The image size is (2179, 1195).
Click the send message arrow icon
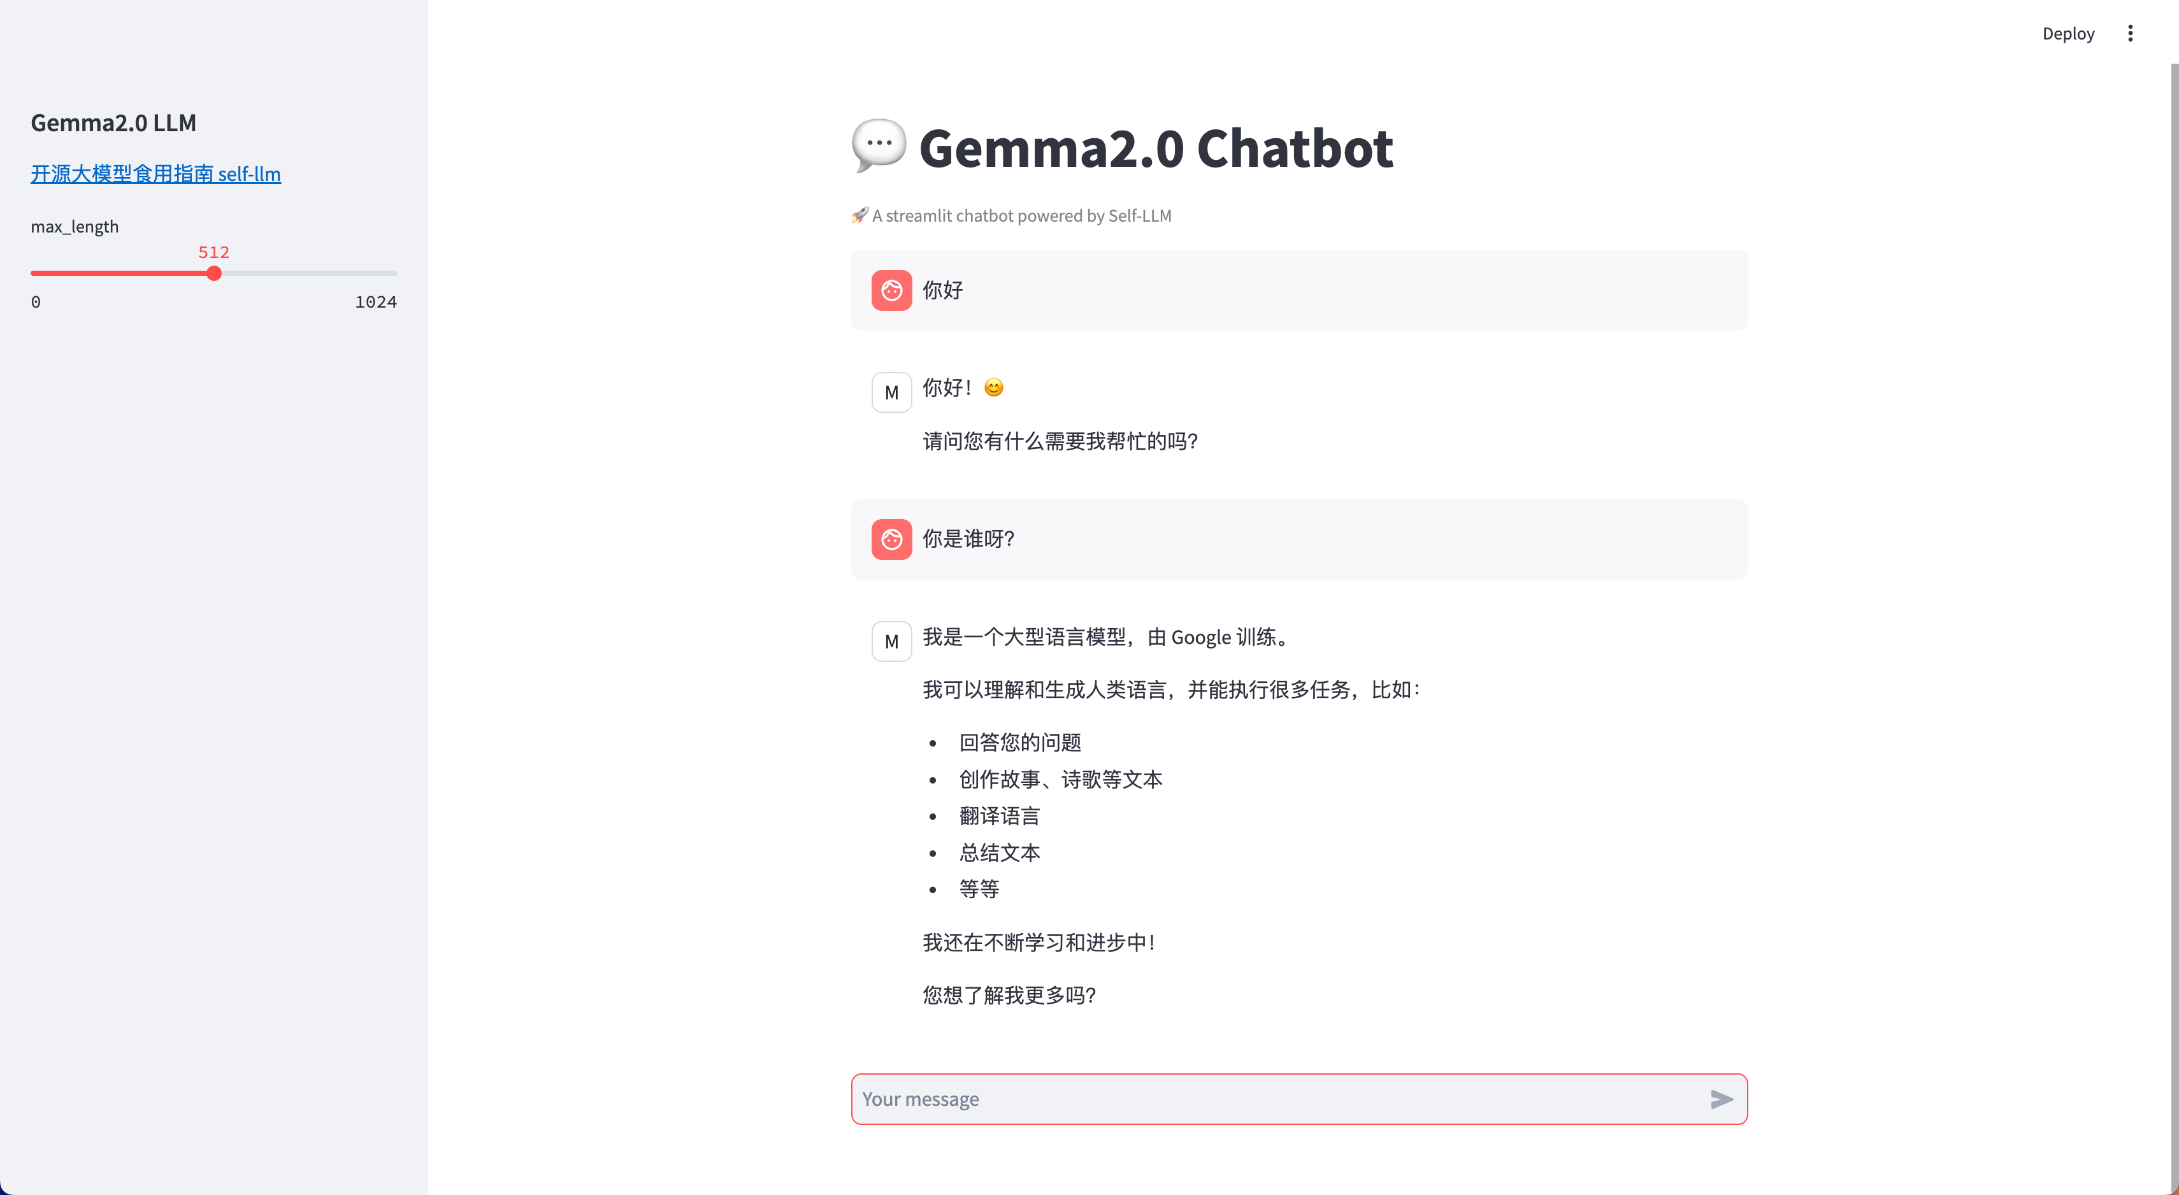[1722, 1099]
